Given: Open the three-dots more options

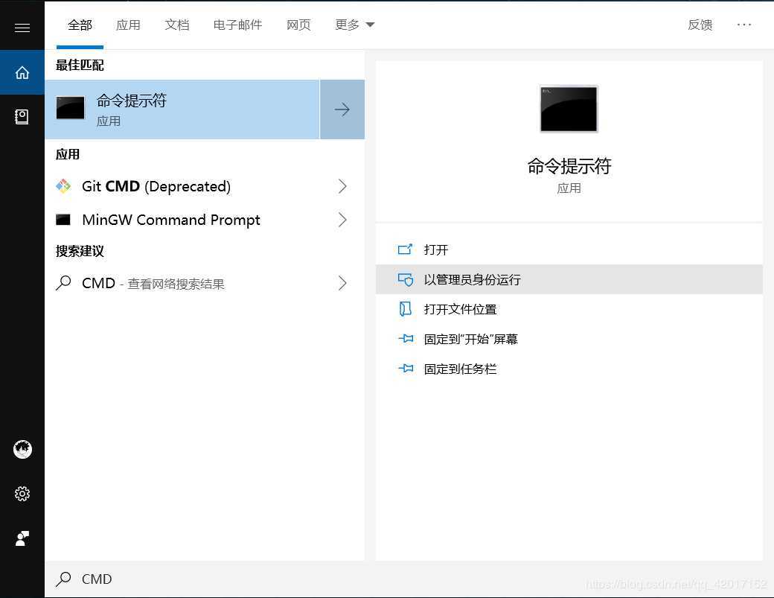Looking at the screenshot, I should point(744,25).
